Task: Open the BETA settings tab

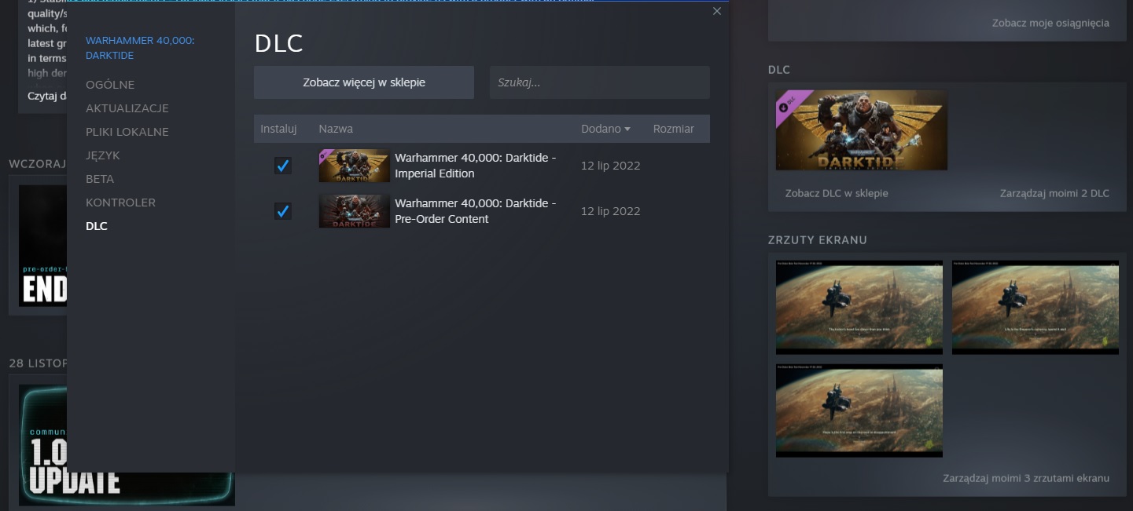Action: [x=100, y=179]
